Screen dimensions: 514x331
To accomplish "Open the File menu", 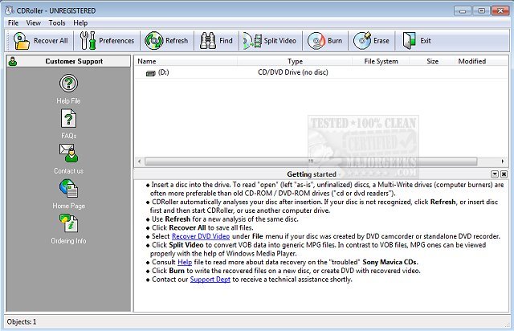I will point(14,22).
